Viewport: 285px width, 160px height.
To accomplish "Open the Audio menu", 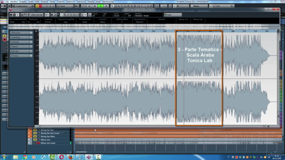I will coord(31,1).
